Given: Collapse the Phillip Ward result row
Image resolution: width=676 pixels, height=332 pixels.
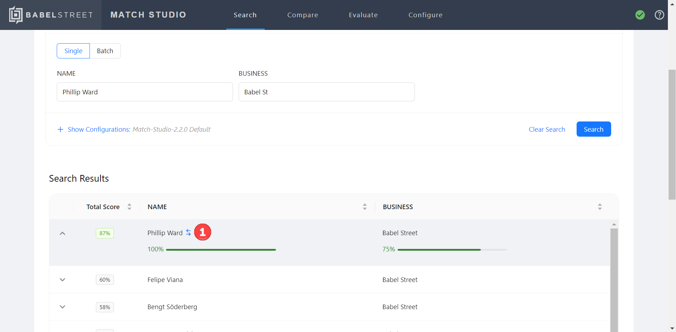Looking at the screenshot, I should 62,233.
